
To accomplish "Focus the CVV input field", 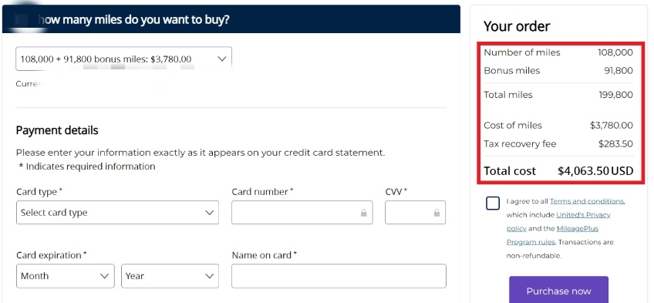I will point(415,213).
